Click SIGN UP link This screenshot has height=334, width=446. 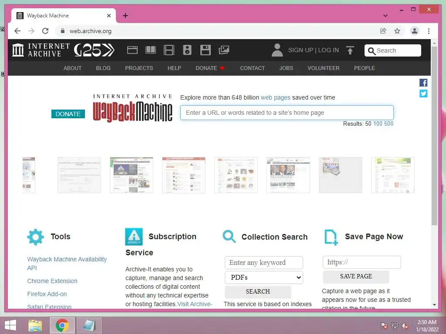tap(301, 50)
